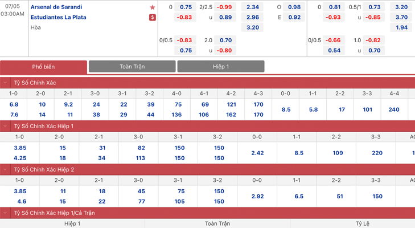Open the Hiệp 1 tab
The width and height of the screenshot is (415, 228).
pyautogui.click(x=221, y=67)
